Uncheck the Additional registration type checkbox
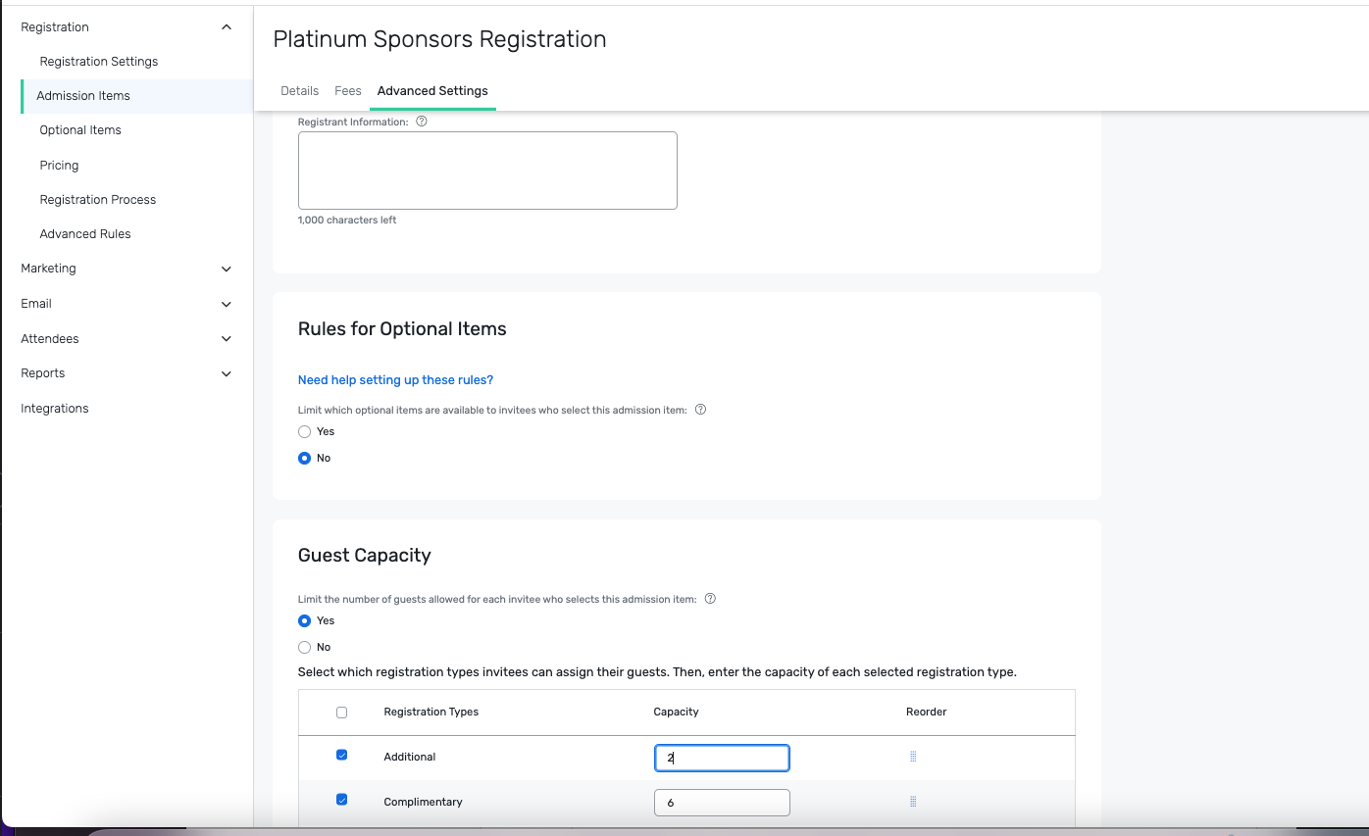 coord(341,755)
